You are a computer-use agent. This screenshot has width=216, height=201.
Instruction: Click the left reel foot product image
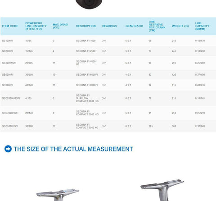tap(58, 195)
